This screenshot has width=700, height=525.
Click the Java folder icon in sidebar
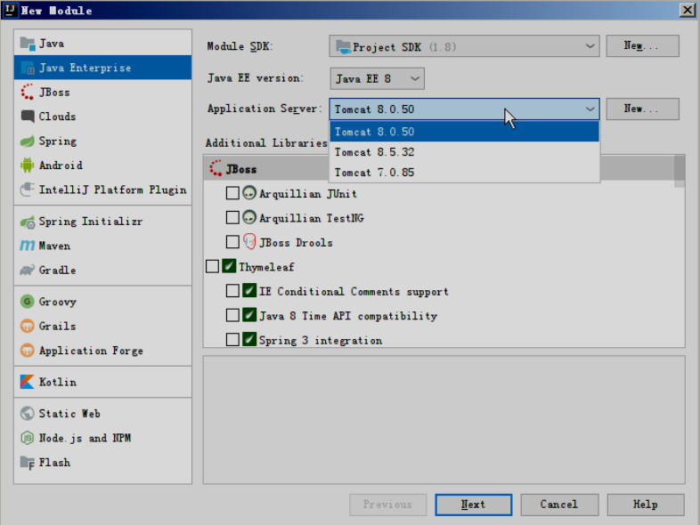(28, 44)
